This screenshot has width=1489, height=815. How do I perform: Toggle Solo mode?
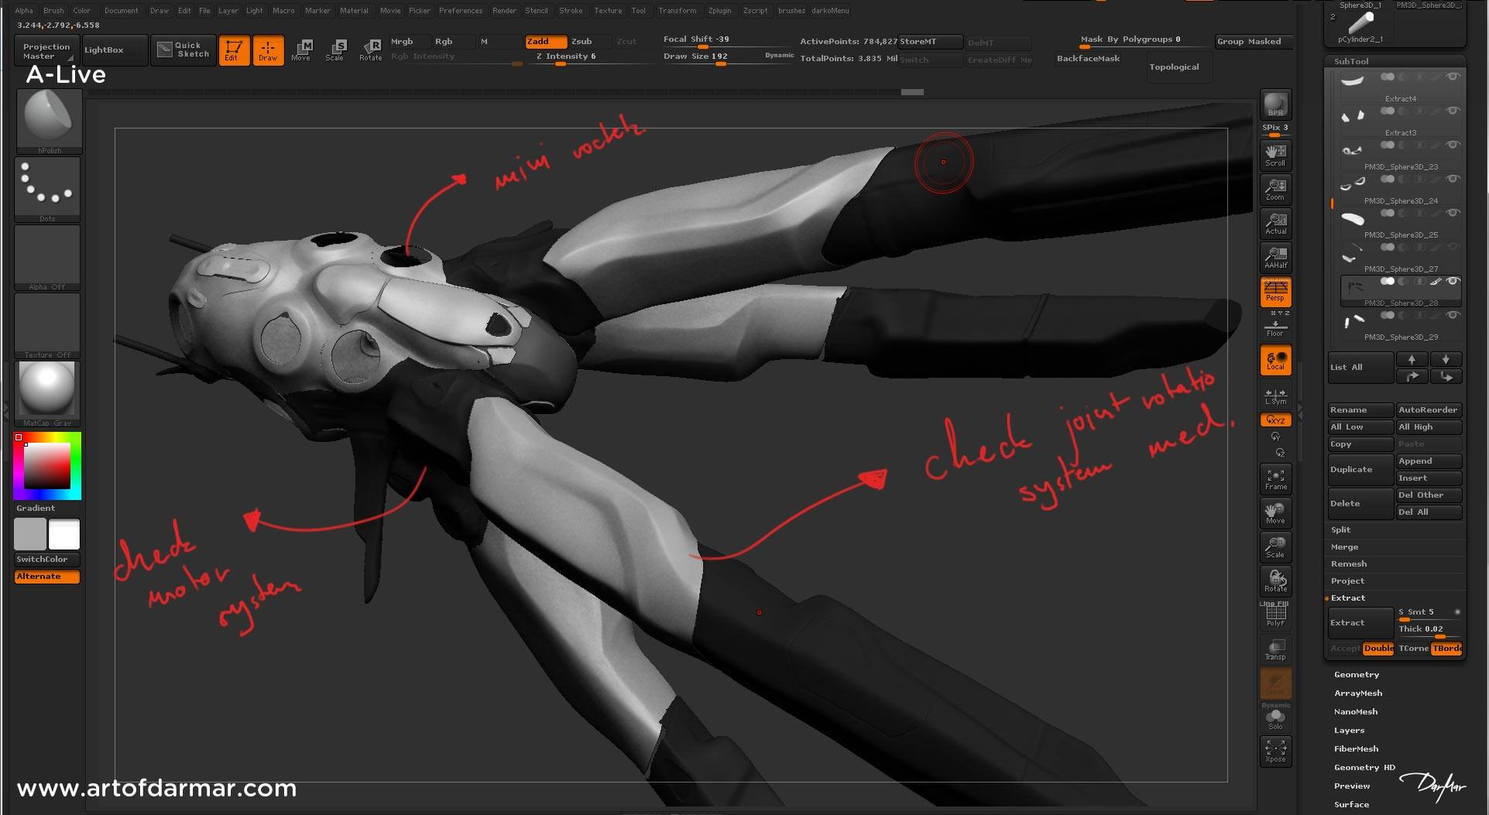coord(1275,719)
